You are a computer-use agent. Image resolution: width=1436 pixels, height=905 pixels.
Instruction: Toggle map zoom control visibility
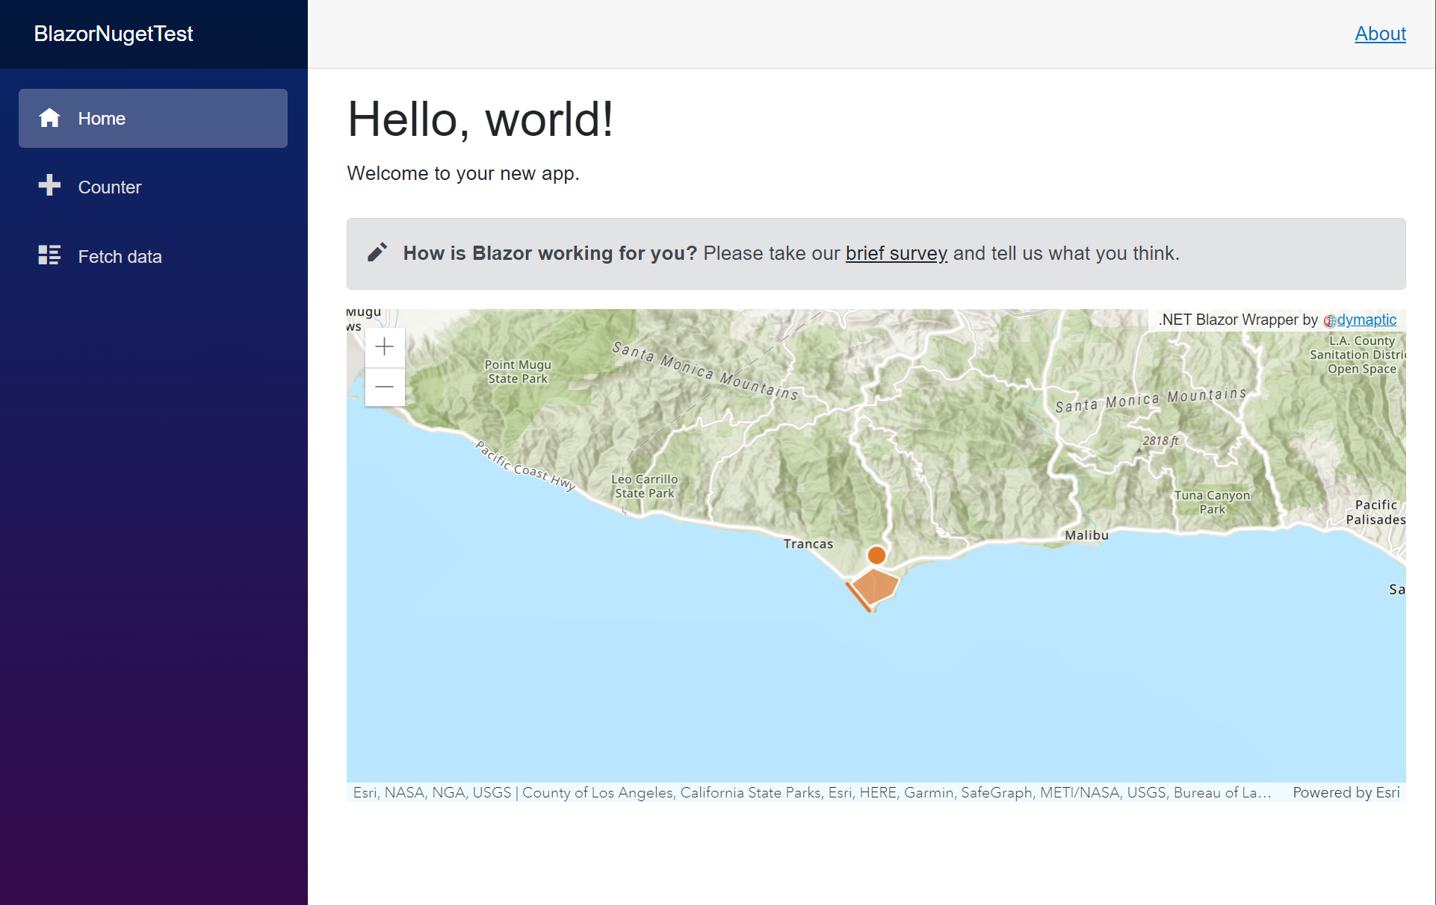(382, 366)
